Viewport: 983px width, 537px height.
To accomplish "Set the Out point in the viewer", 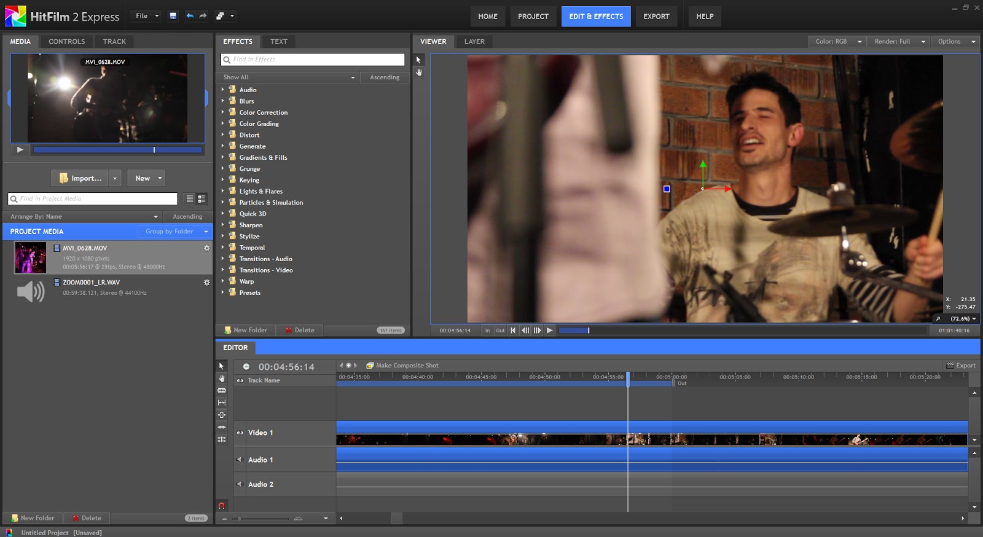I will (500, 331).
